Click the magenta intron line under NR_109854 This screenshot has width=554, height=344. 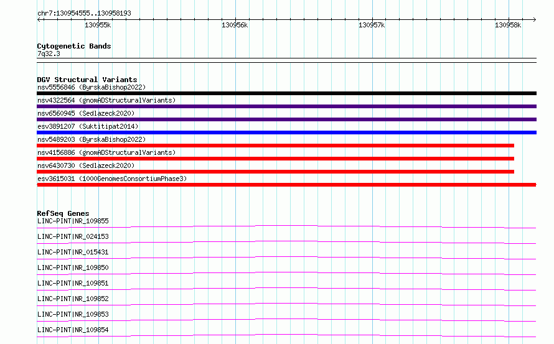286,335
